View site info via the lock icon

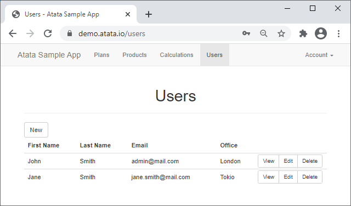point(70,33)
